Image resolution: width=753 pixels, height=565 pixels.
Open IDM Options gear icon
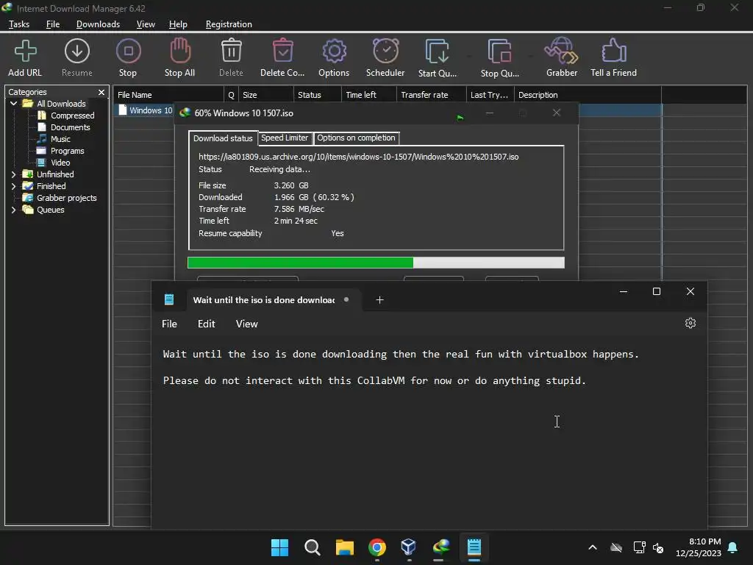click(x=335, y=51)
